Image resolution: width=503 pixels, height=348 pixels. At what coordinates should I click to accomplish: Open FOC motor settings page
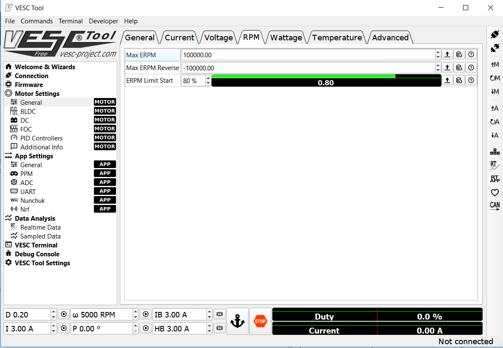(x=26, y=129)
